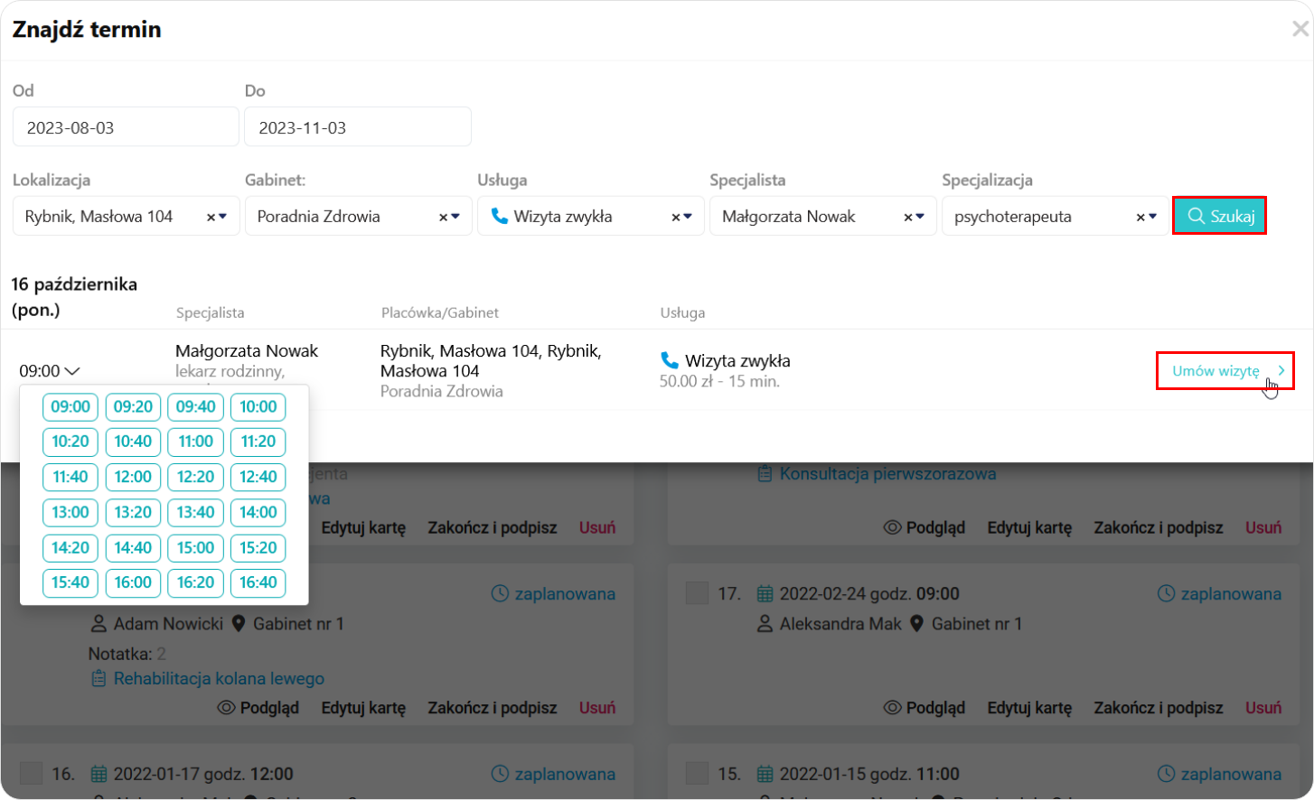
Task: Select the 15:00 time slot
Action: coord(195,547)
